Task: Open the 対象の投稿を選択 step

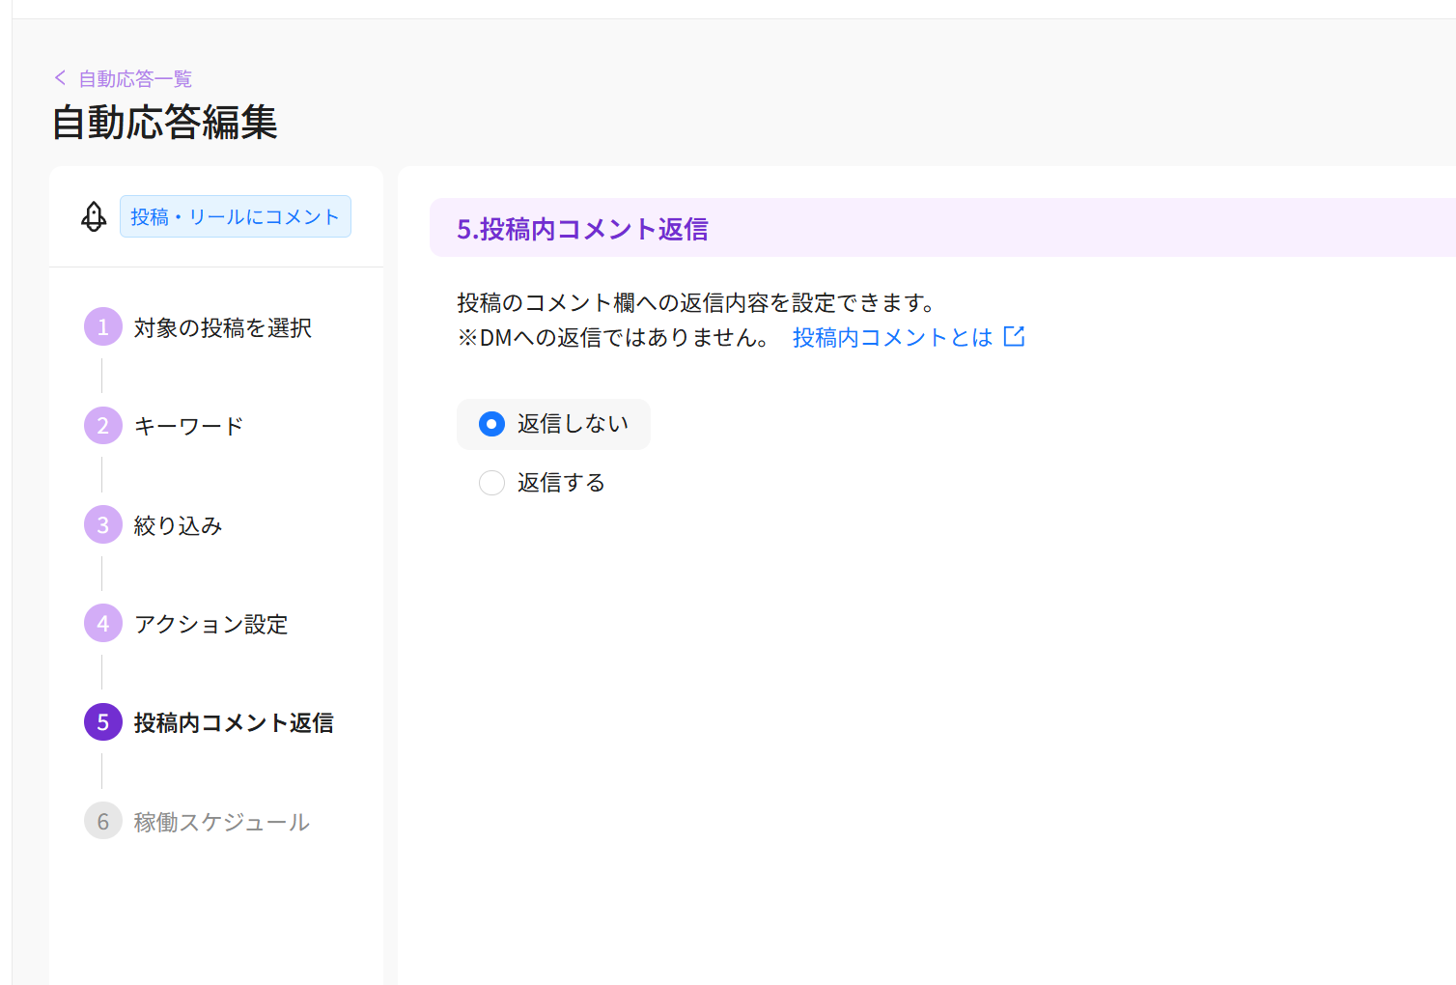Action: (x=222, y=328)
